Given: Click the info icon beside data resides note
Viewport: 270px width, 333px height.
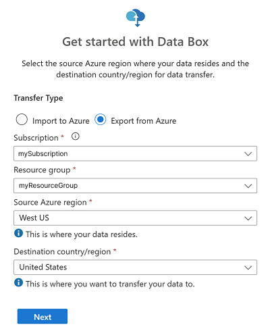Looking at the screenshot, I should (18, 233).
